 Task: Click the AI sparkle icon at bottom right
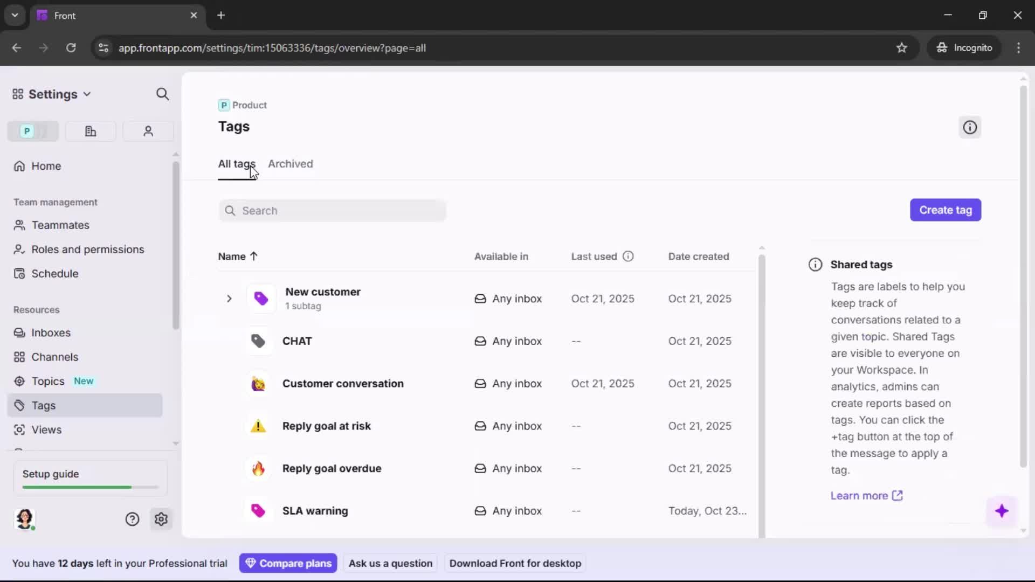(x=1002, y=511)
